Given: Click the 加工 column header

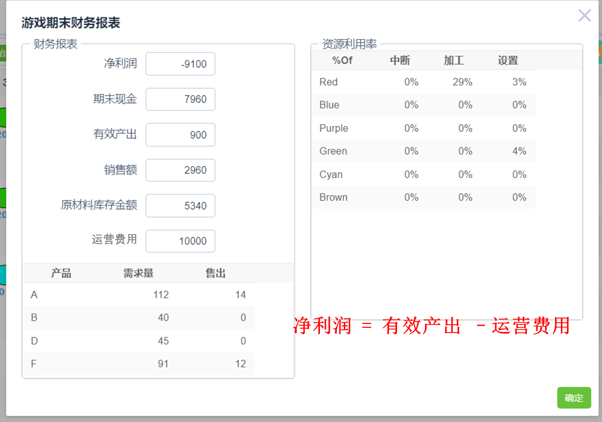Looking at the screenshot, I should [453, 60].
